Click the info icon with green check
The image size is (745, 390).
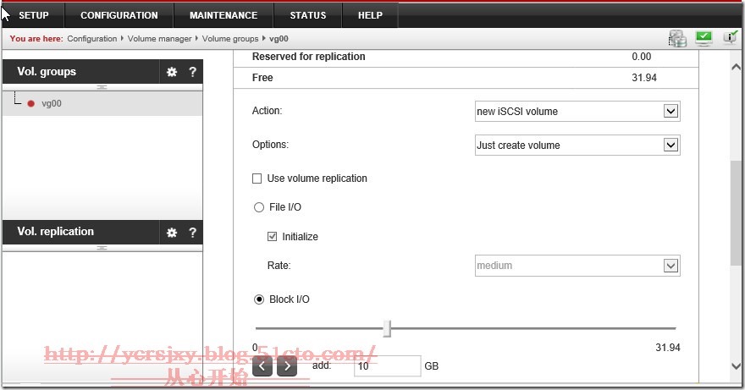731,37
